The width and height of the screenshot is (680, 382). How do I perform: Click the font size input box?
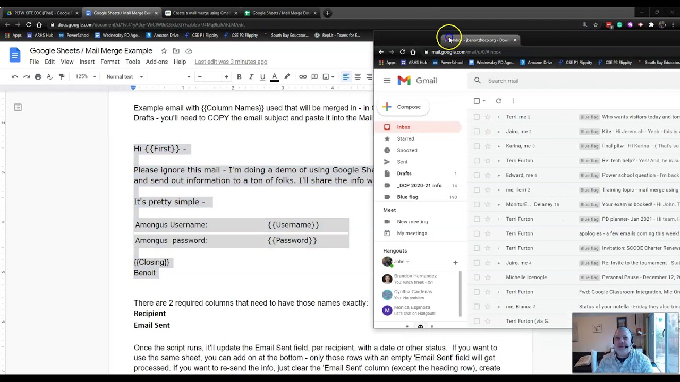(x=213, y=76)
